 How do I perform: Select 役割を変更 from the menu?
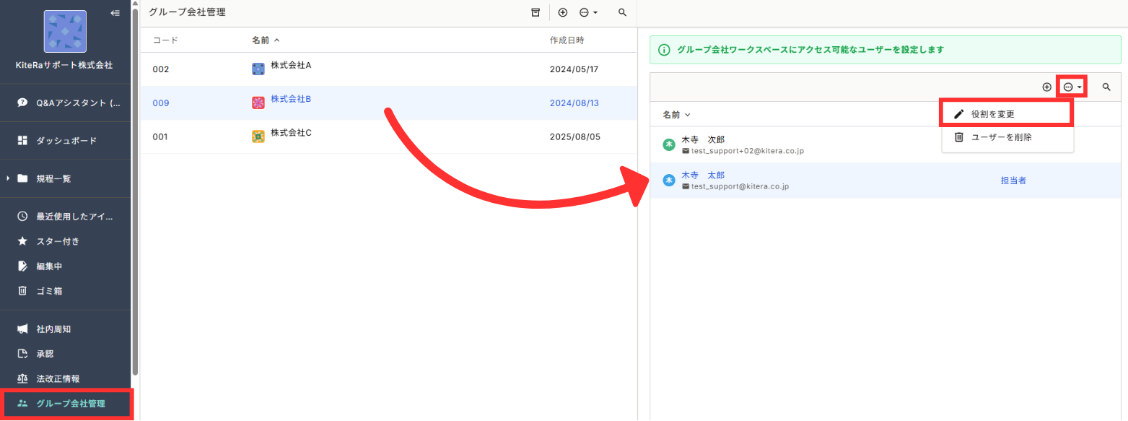click(x=992, y=114)
